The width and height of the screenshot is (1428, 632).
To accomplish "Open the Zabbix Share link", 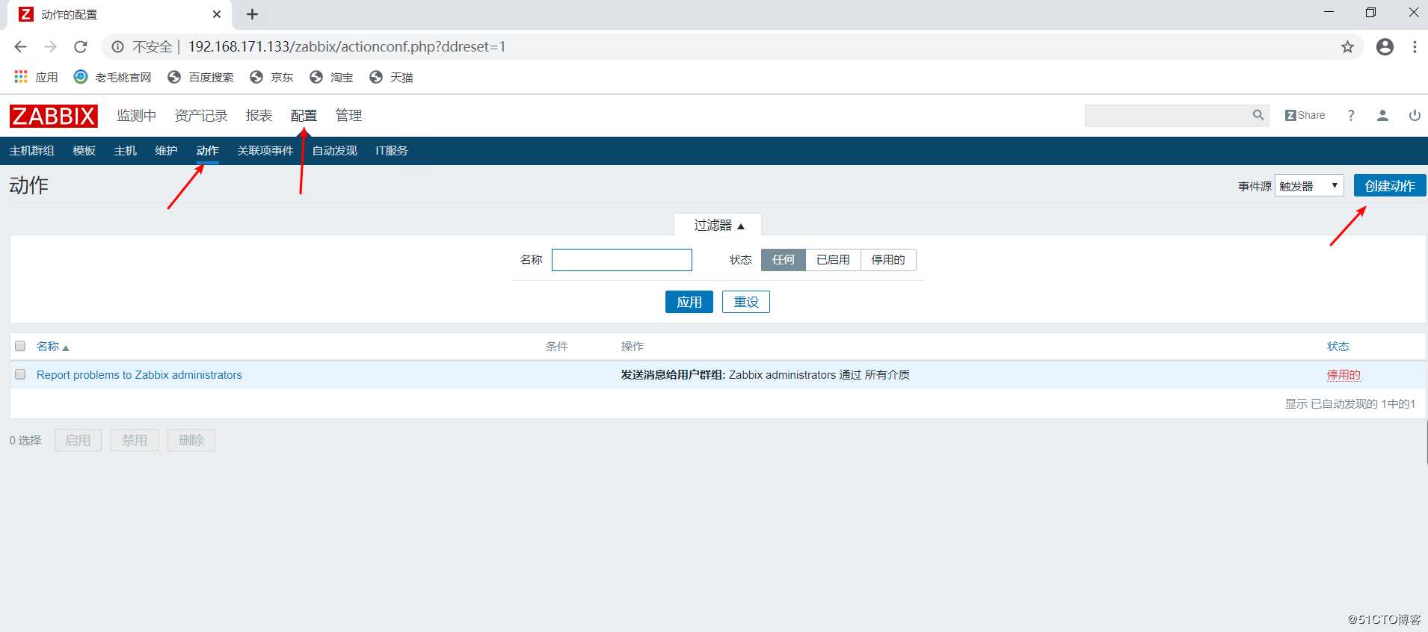I will coord(1305,115).
